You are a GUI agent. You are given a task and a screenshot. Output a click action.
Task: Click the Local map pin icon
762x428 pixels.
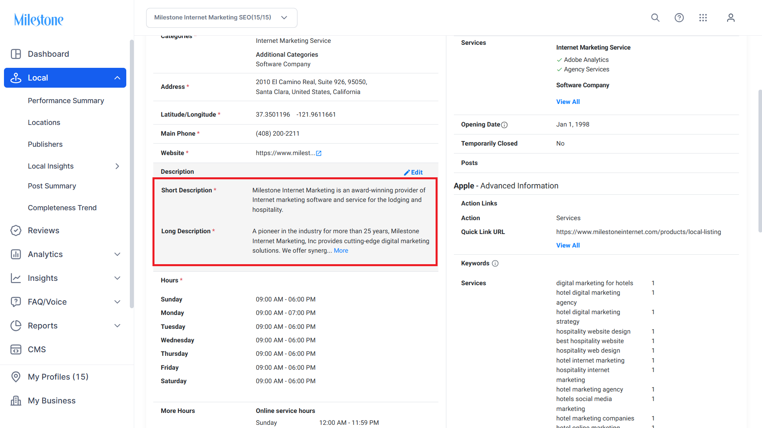point(16,78)
